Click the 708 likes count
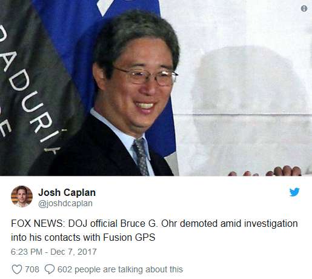This screenshot has height=279, width=312. pyautogui.click(x=32, y=269)
